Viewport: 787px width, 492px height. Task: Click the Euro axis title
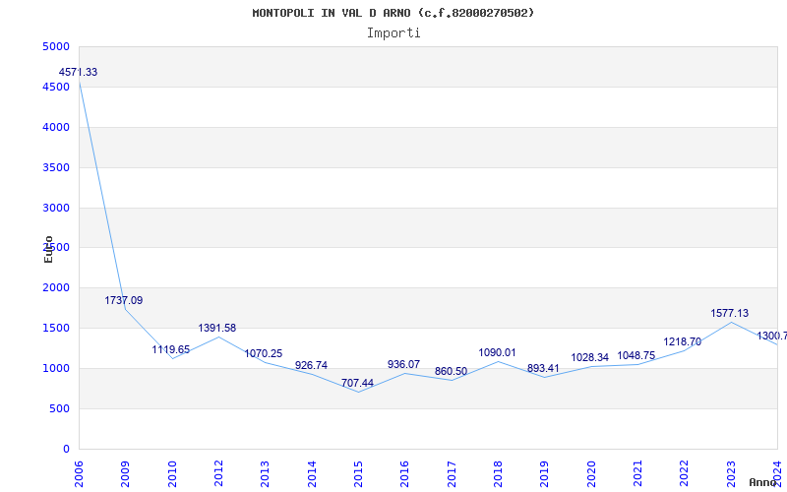(x=48, y=249)
